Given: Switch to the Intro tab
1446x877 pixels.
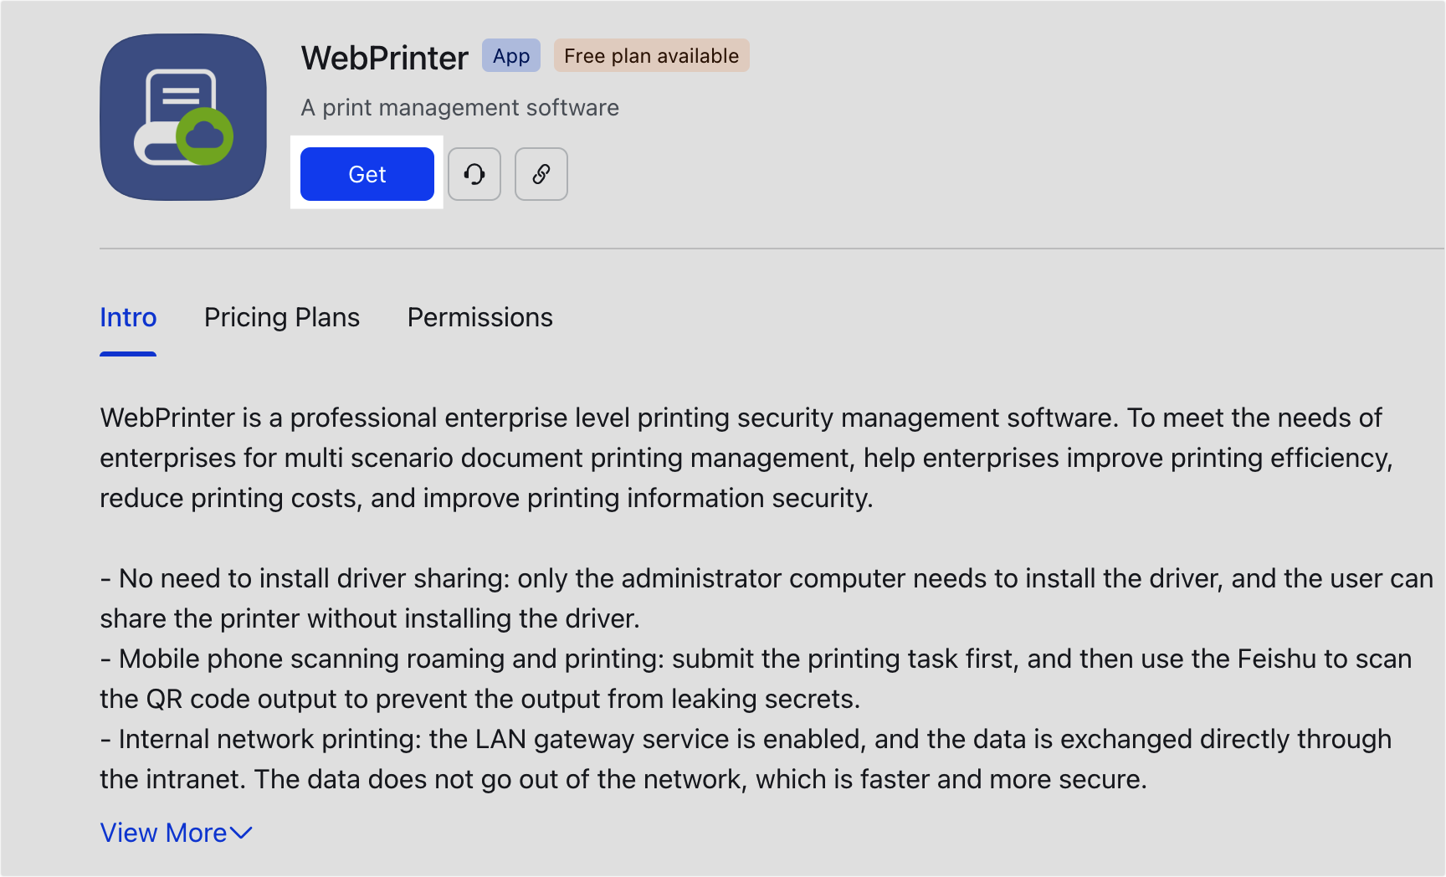Looking at the screenshot, I should (128, 318).
